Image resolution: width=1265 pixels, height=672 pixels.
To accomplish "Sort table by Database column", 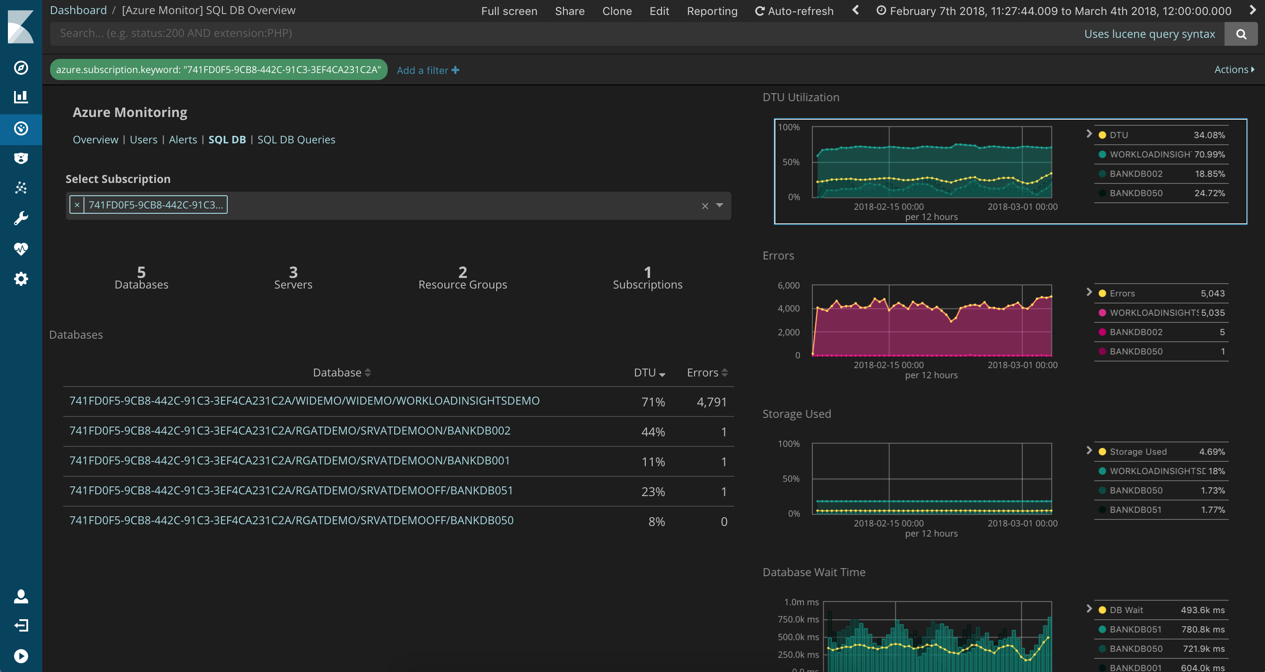I will 342,373.
